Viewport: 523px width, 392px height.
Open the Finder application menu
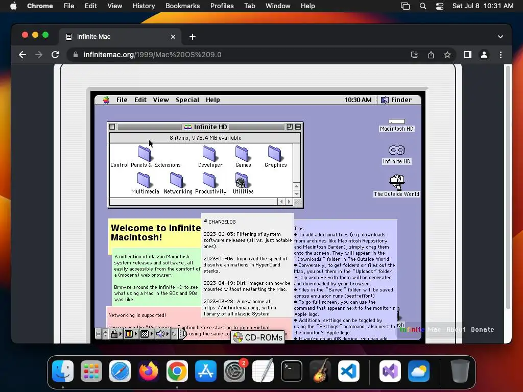(x=396, y=100)
